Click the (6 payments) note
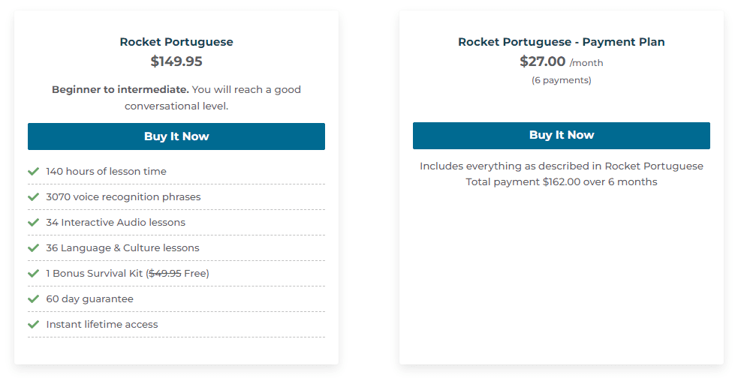 pos(561,80)
